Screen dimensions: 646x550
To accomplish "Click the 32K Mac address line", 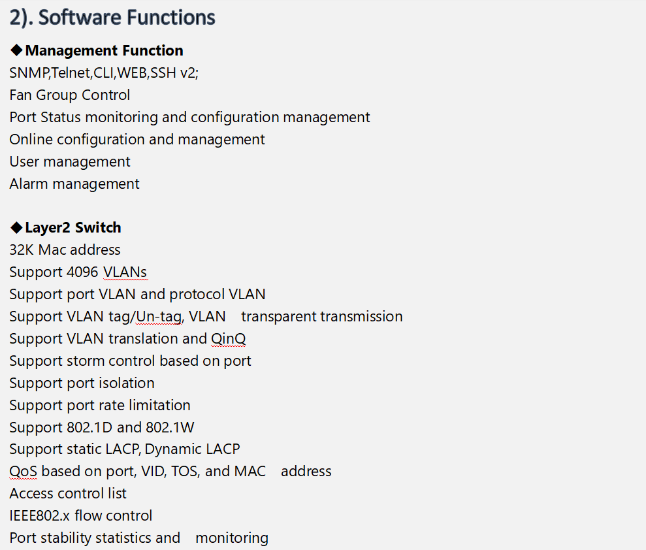I will point(65,250).
